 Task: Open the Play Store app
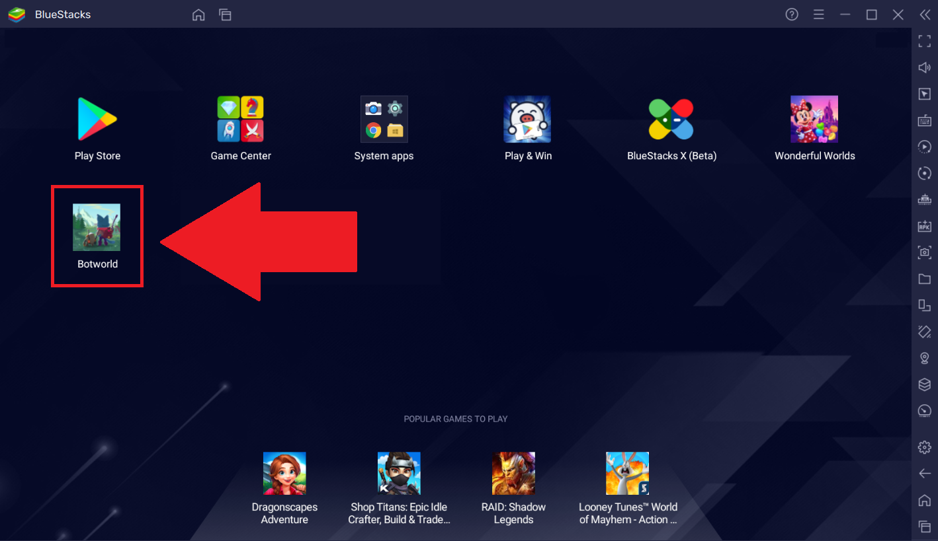tap(97, 119)
